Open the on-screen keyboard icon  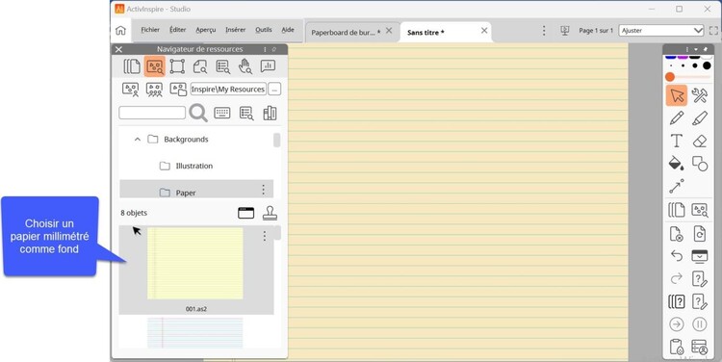222,113
